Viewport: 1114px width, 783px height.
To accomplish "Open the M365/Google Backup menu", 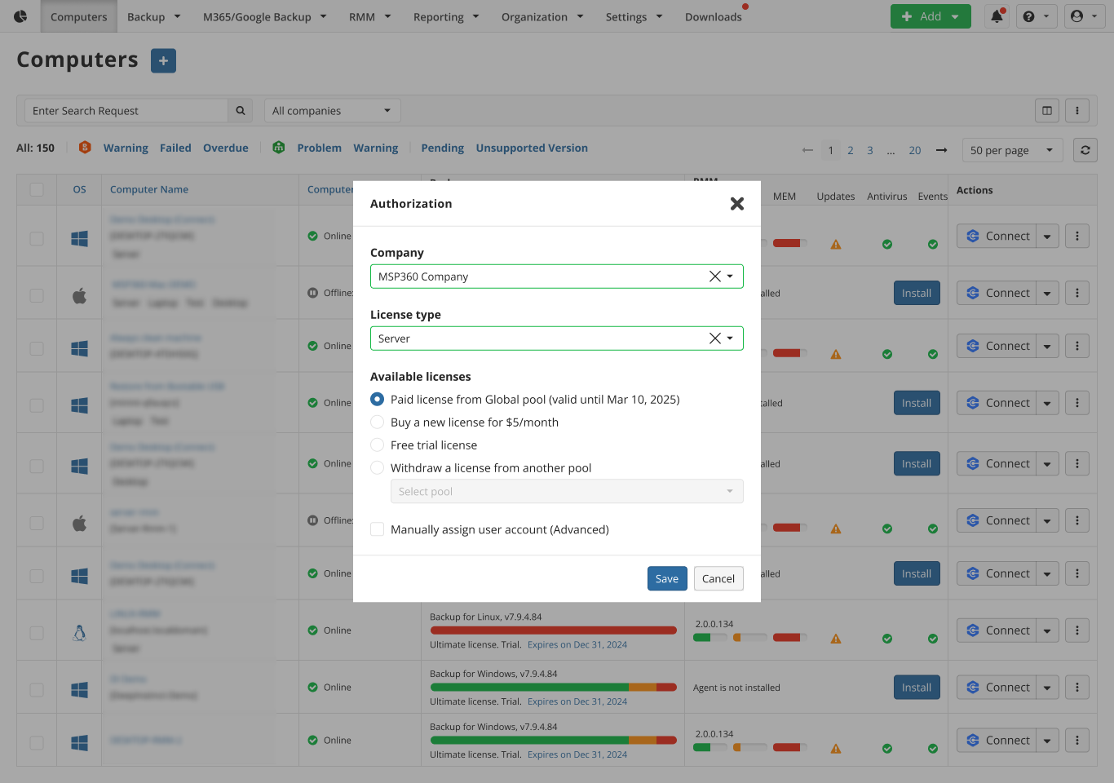I will click(x=265, y=16).
